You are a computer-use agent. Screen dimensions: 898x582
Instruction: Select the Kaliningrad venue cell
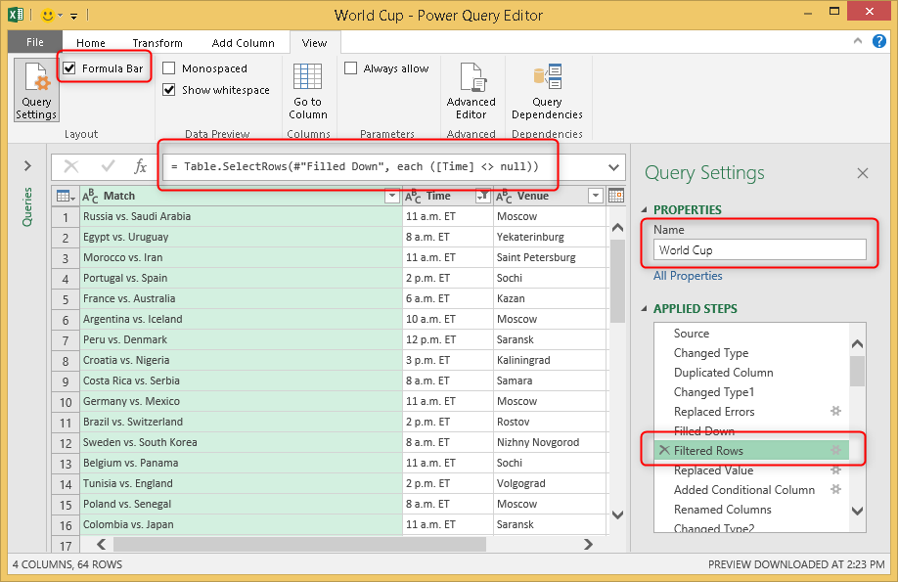[549, 360]
